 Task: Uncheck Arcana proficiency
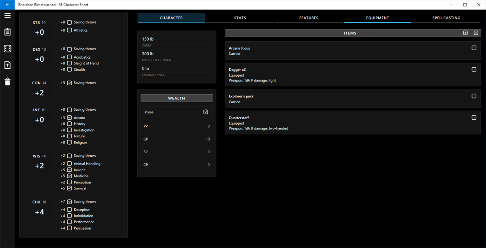(69, 118)
